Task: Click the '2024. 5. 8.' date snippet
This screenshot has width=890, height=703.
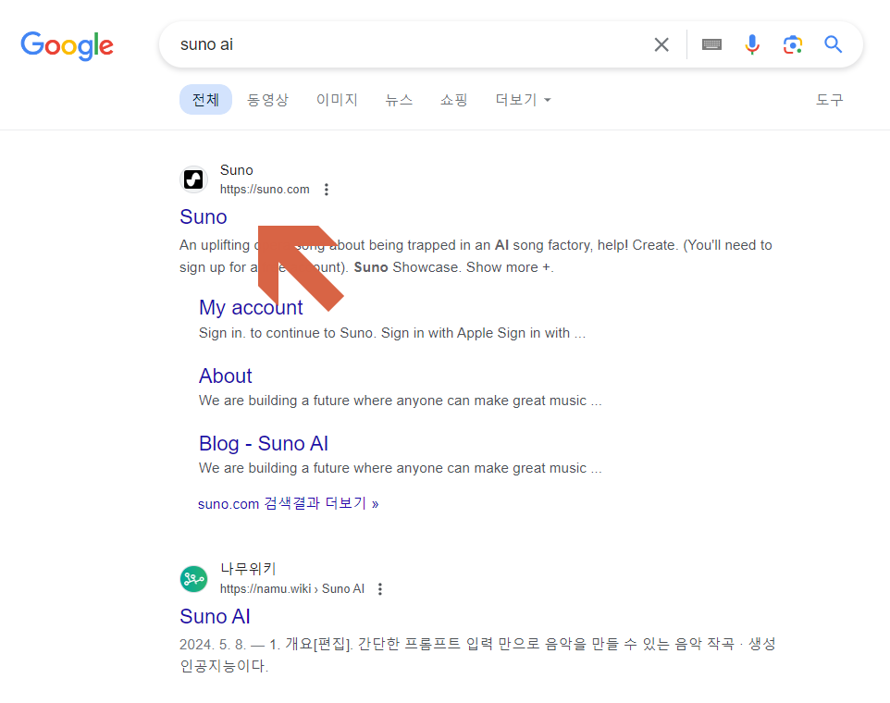Action: click(x=213, y=645)
